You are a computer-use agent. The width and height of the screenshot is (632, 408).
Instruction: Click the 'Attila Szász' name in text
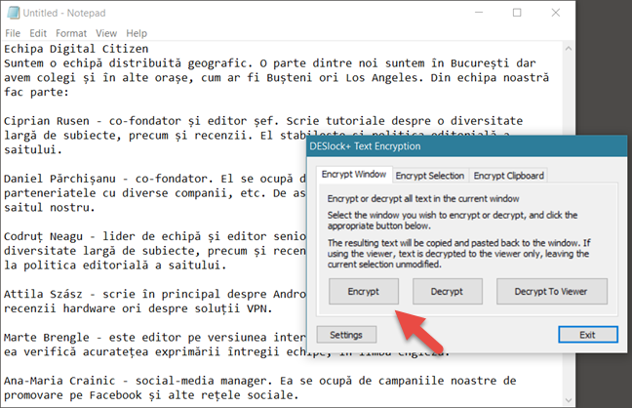point(43,294)
